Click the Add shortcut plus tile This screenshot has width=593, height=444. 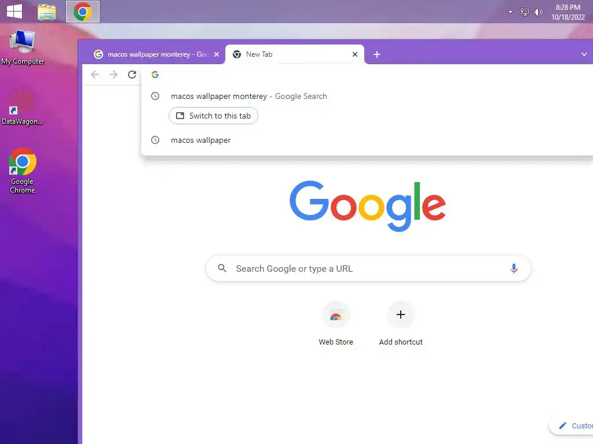(401, 324)
